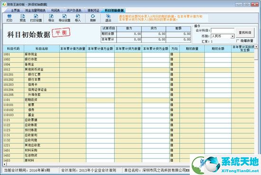This screenshot has width=261, height=175.
Task: Select row 1004 备用金
Action: pyautogui.click(x=129, y=64)
